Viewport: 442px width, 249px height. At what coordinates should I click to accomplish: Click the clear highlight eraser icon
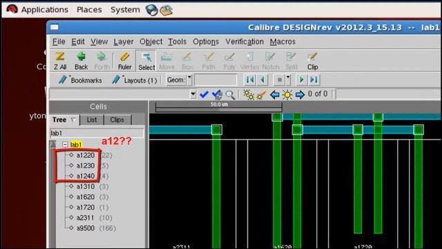tap(262, 95)
